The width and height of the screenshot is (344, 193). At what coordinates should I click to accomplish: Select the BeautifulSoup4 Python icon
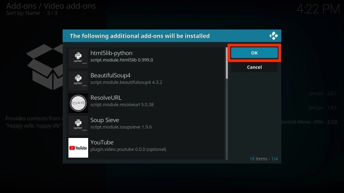(78, 80)
